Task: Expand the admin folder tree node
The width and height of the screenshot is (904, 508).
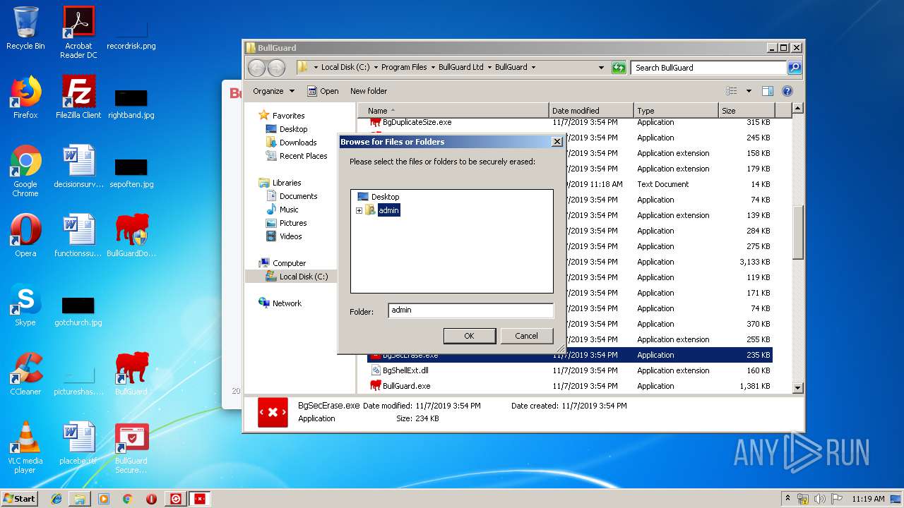Action: 359,210
